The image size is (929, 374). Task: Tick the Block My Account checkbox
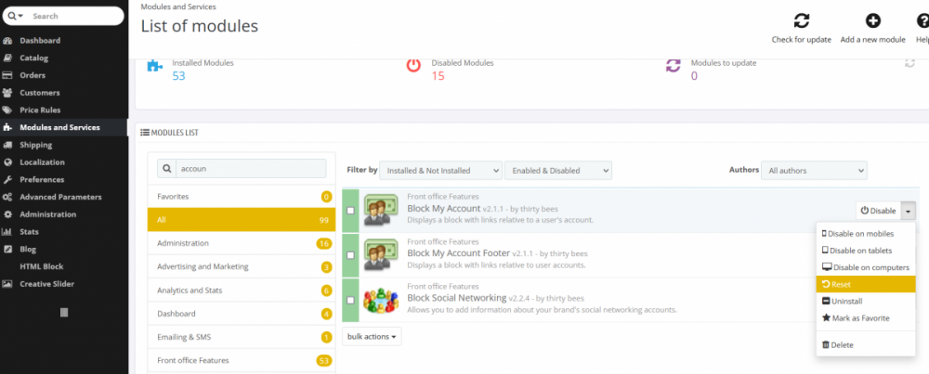[350, 211]
